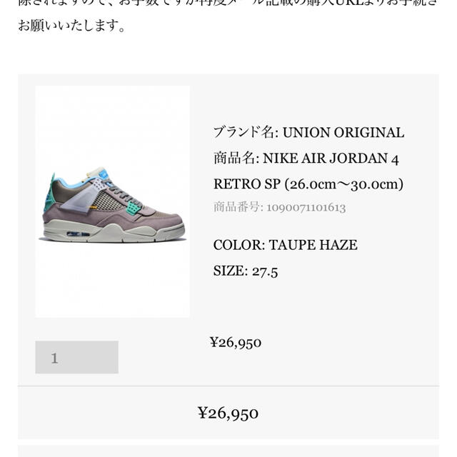
Task: Click the visible Air unit in the sole
Action: [x=78, y=234]
